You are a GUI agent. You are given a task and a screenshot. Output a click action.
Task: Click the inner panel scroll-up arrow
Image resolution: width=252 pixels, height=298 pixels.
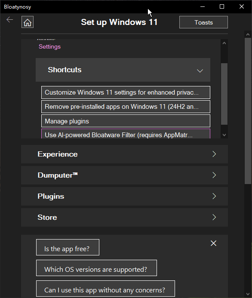(224, 43)
